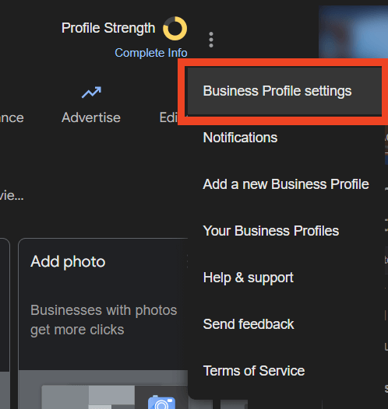The image size is (388, 409).
Task: Click the truncated label ending in 'nce'
Action: (12, 117)
